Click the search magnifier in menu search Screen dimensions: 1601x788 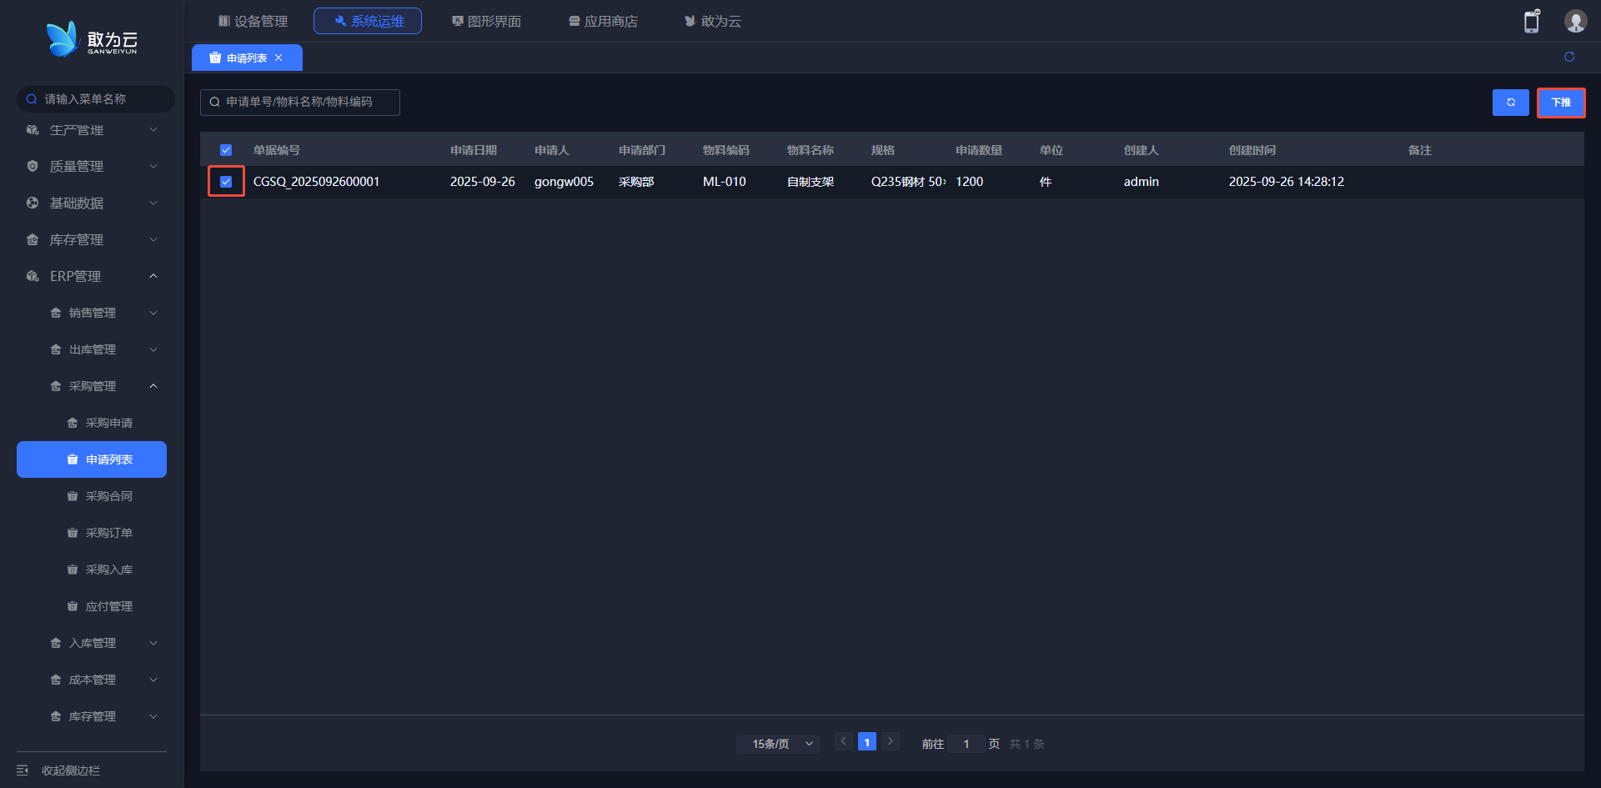pyautogui.click(x=32, y=99)
